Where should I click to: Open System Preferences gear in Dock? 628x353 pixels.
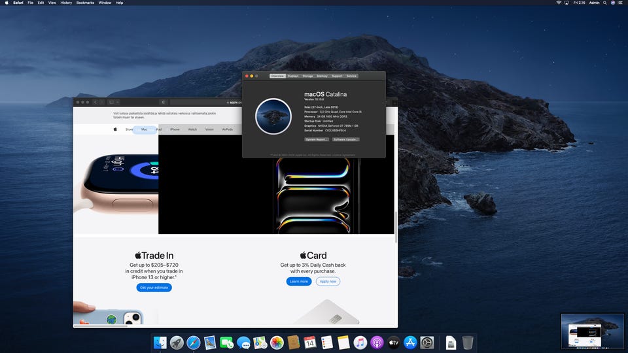[x=427, y=343]
